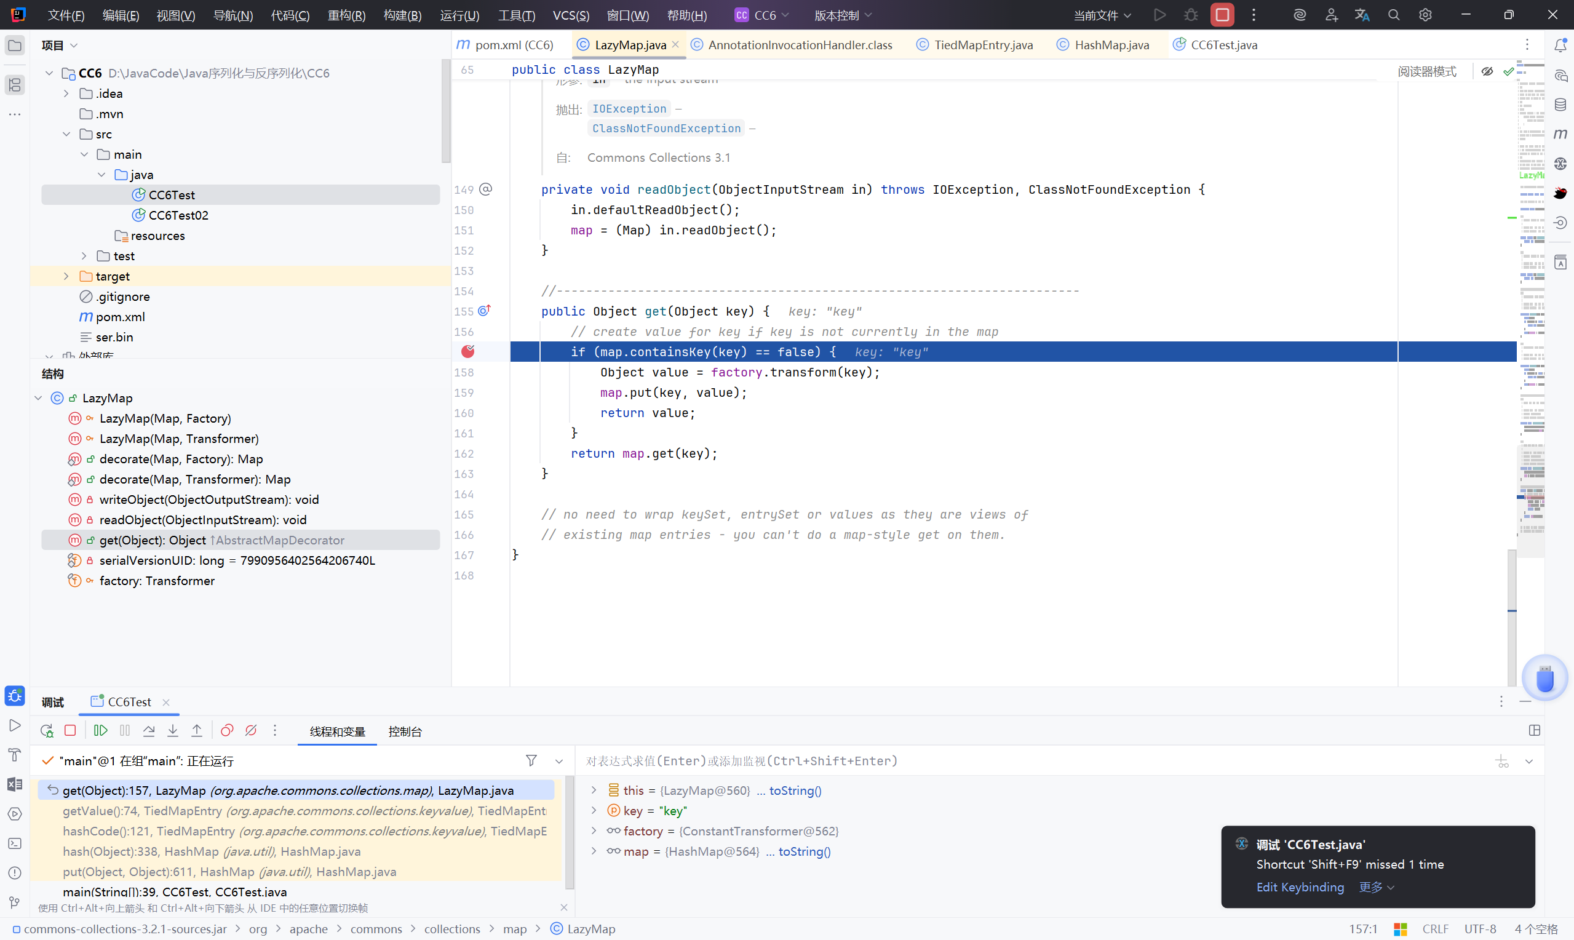Expand the target folder in project tree
Image resolution: width=1574 pixels, height=940 pixels.
tap(66, 276)
